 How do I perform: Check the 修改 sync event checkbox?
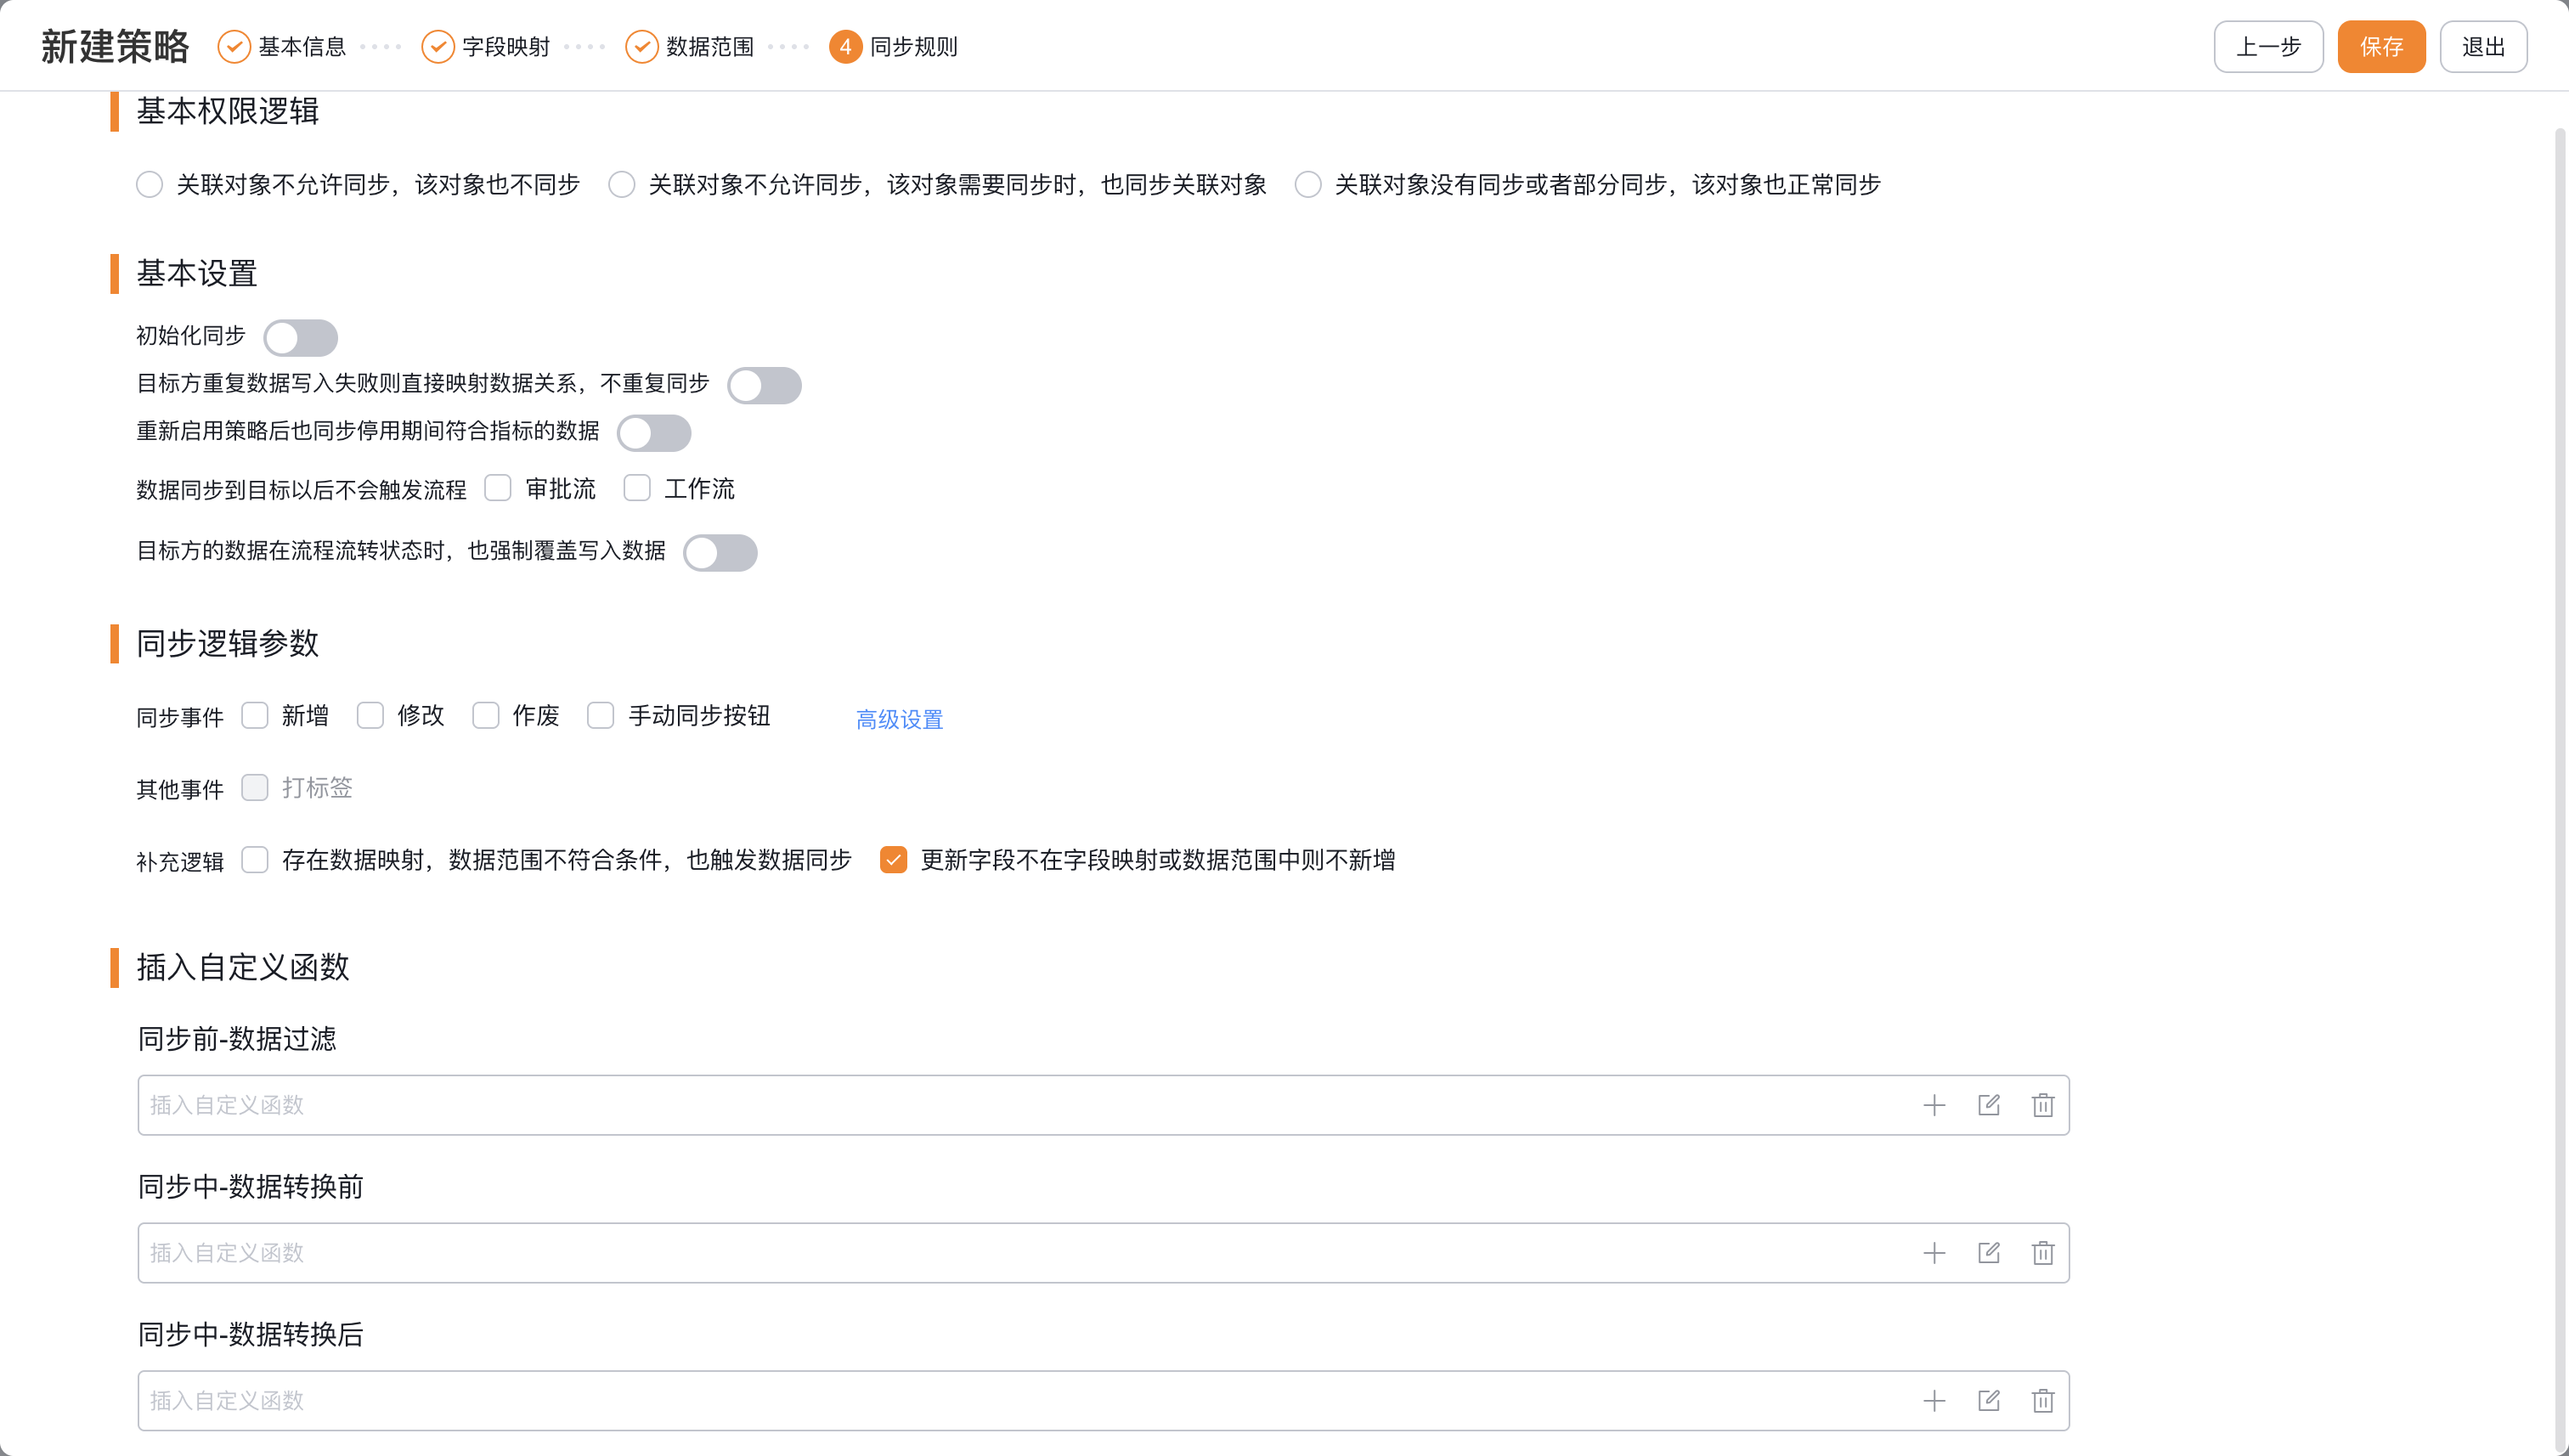(x=370, y=716)
